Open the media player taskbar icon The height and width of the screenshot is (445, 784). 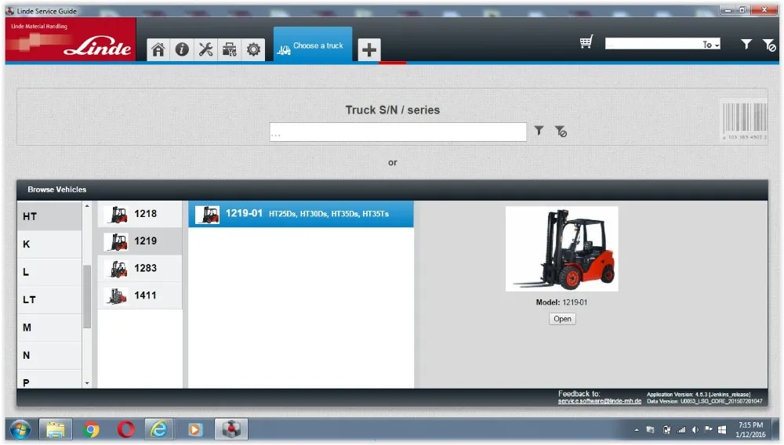tap(195, 429)
